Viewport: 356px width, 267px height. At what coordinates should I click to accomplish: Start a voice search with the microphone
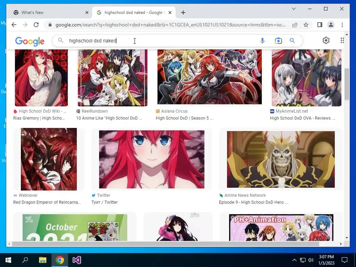pyautogui.click(x=262, y=41)
